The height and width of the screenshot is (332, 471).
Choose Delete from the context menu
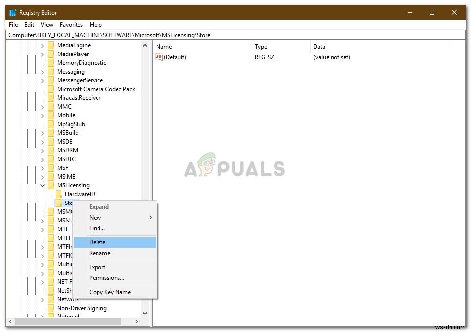pyautogui.click(x=115, y=242)
